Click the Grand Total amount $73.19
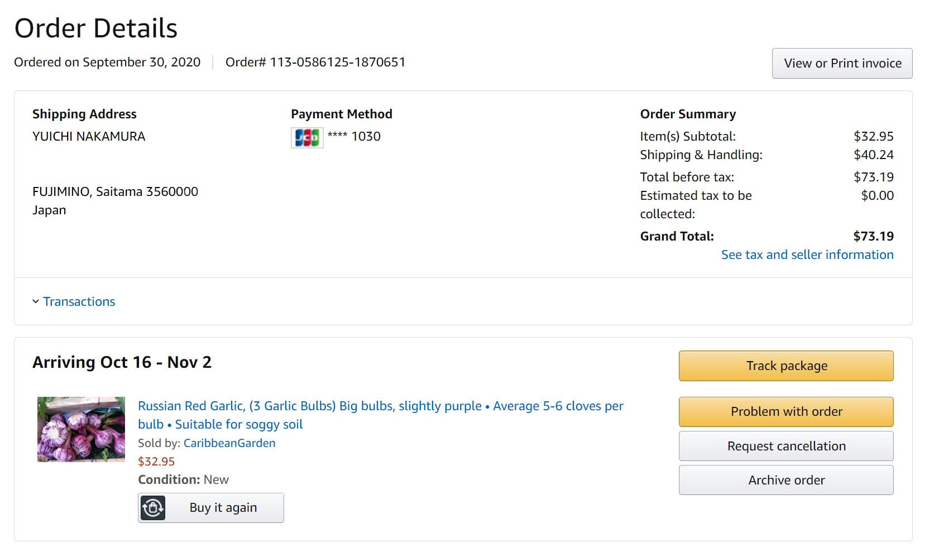934x557 pixels. 873,236
